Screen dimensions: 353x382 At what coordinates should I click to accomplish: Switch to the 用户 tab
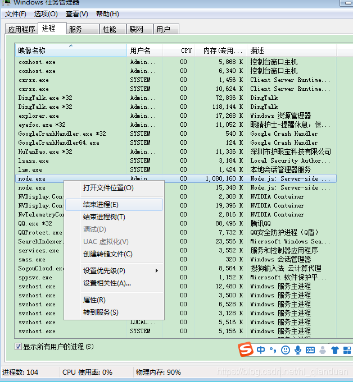click(x=166, y=29)
